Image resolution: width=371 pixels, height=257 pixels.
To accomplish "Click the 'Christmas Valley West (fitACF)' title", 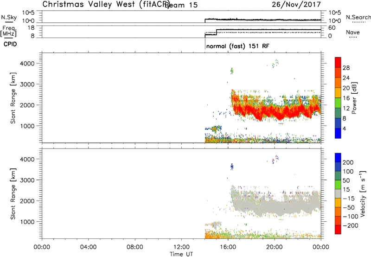I will (106, 4).
